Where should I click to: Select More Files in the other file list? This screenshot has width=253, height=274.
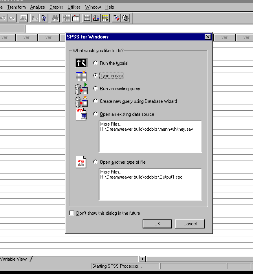[x=111, y=172]
